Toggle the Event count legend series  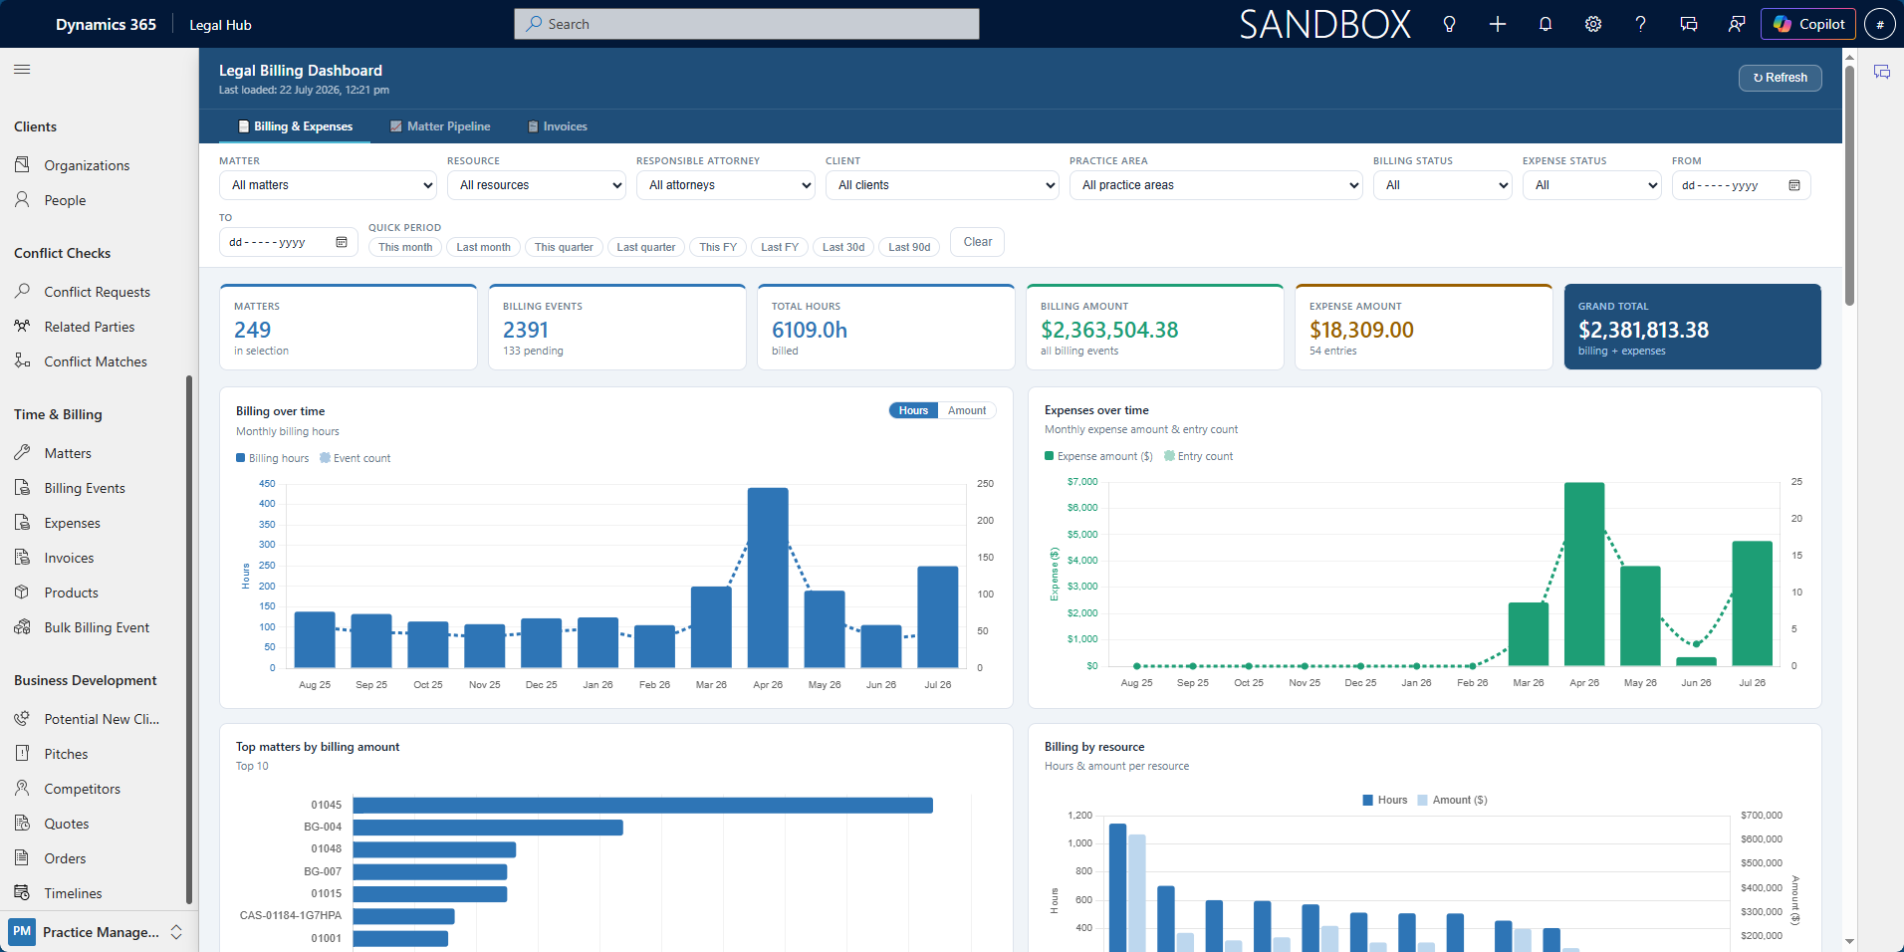(356, 458)
